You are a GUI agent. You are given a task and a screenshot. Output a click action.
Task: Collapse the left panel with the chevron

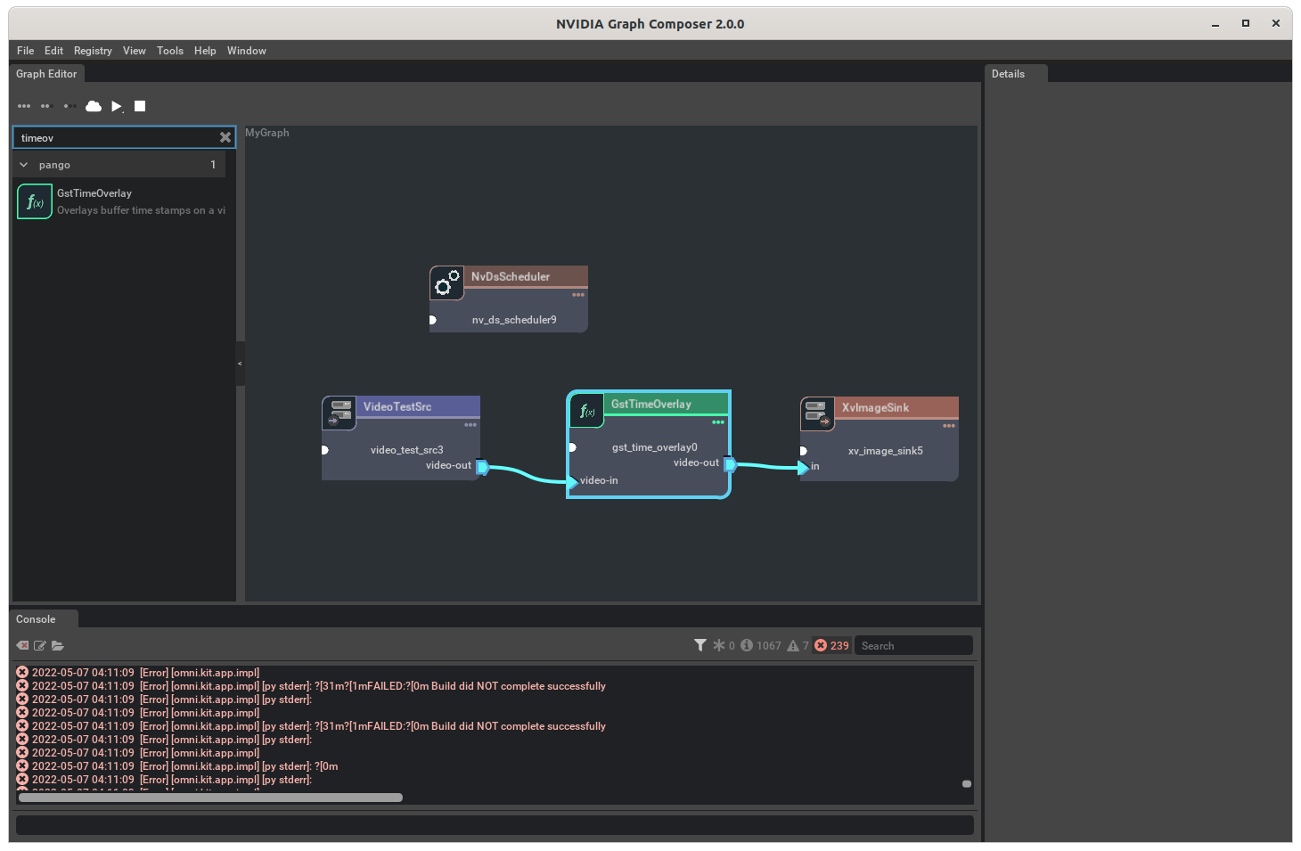point(240,364)
